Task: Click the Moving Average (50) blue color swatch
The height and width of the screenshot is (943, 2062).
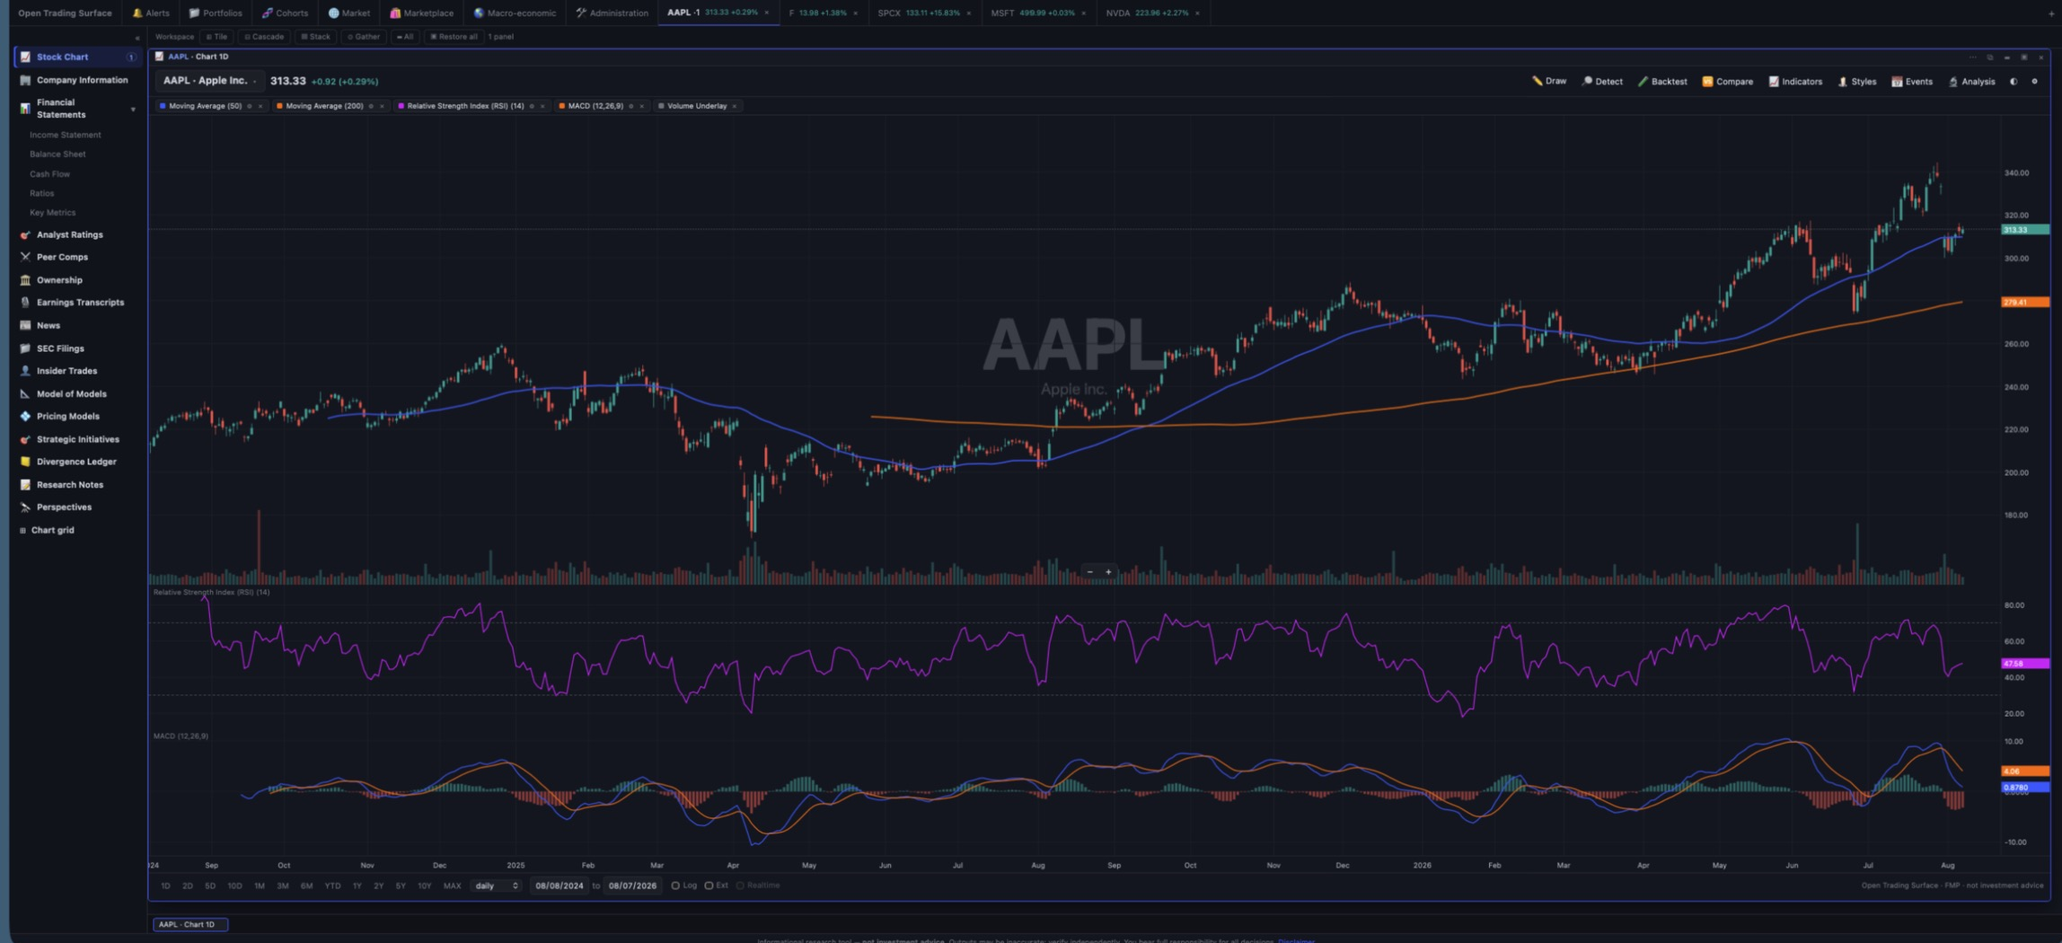Action: (x=163, y=106)
